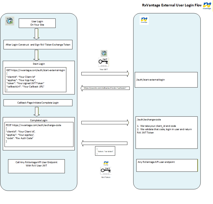Click the clientId line in Start Login
The height and width of the screenshot is (204, 213).
coord(21,77)
